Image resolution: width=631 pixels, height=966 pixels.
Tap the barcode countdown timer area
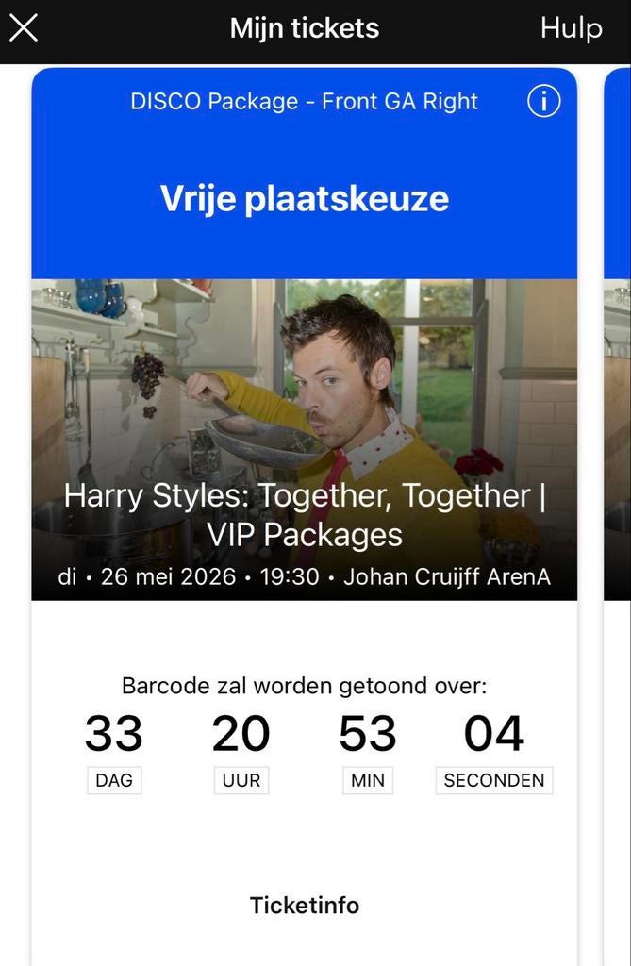coord(304,736)
